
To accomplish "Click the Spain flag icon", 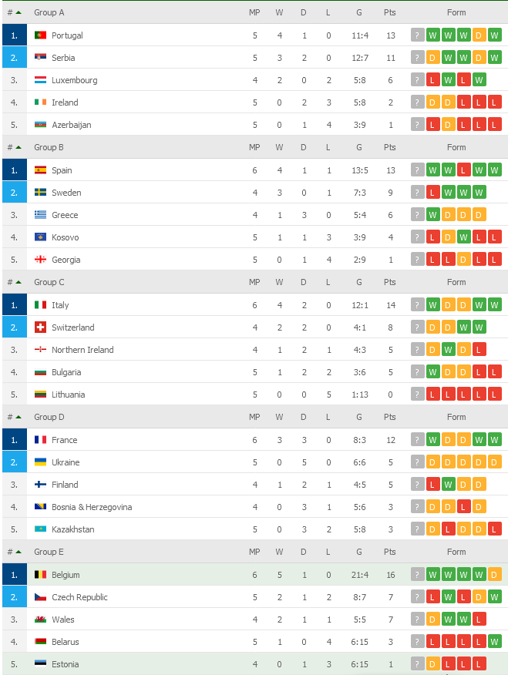I will [41, 170].
